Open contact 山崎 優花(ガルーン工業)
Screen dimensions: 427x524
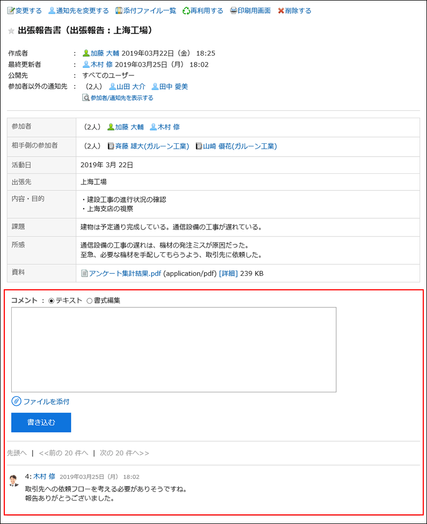pyautogui.click(x=240, y=147)
